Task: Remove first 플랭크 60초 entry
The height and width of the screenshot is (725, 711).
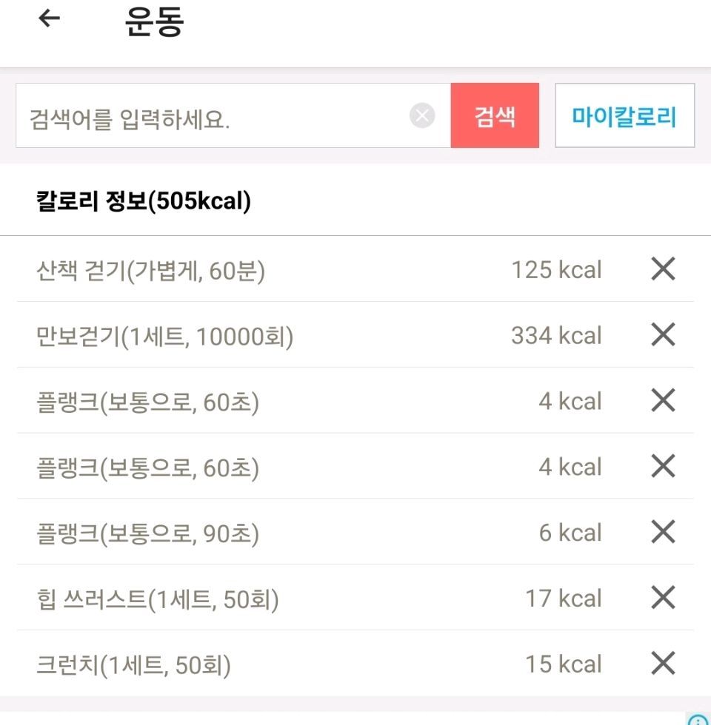Action: click(663, 400)
